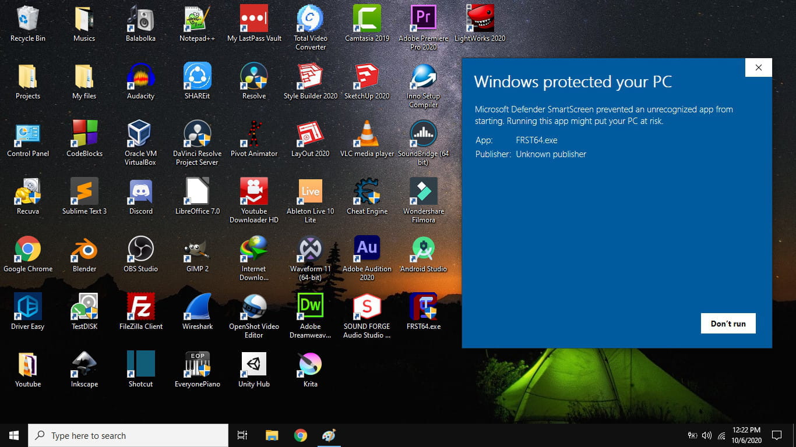
Task: Click the "Don't run" button
Action: [x=728, y=324]
